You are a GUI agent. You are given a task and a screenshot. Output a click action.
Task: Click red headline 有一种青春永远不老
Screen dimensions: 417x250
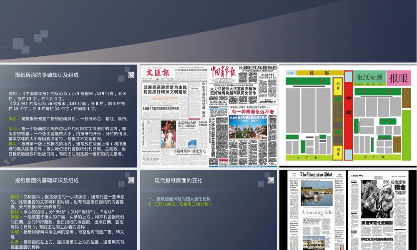coord(252,112)
